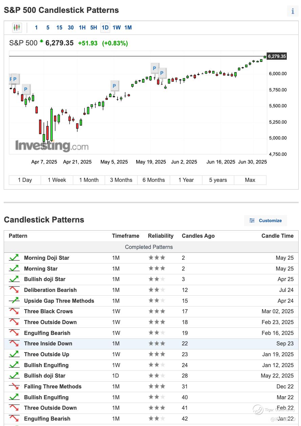Open the Customize patterns button
Screen dimensions: 301x426
pos(265,220)
